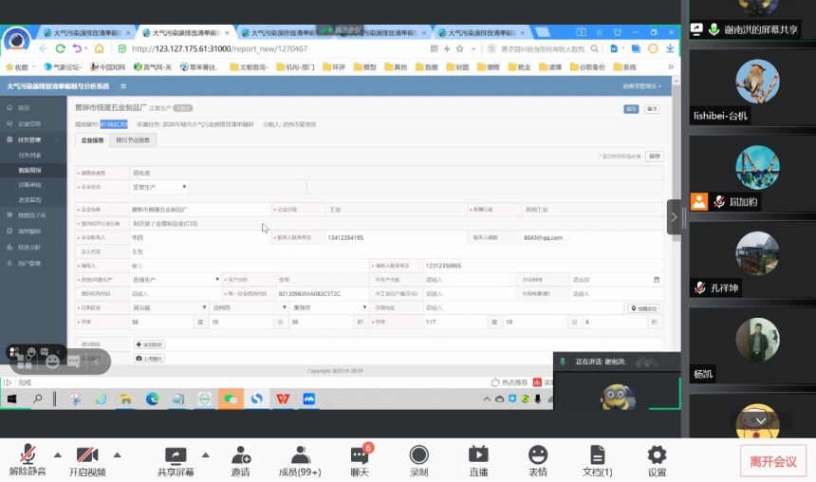The image size is (816, 482).
Task: Open 沧州市管理员 user dropdown
Action: [642, 86]
